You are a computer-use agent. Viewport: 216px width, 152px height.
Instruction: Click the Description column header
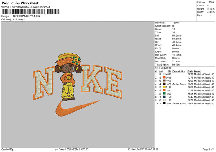pyautogui.click(x=179, y=71)
